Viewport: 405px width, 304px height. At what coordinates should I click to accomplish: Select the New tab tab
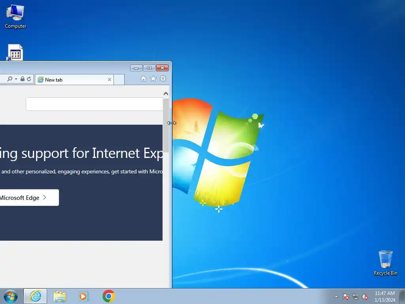74,80
